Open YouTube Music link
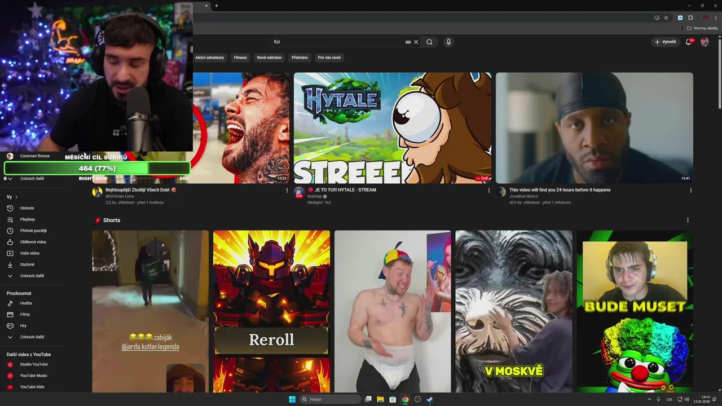 pos(34,376)
